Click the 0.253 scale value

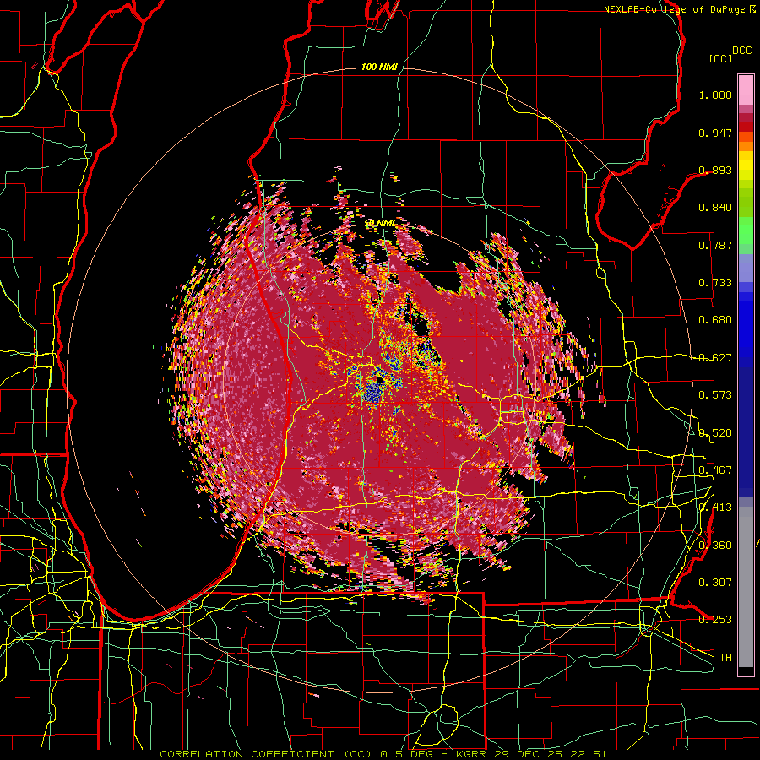tap(715, 620)
